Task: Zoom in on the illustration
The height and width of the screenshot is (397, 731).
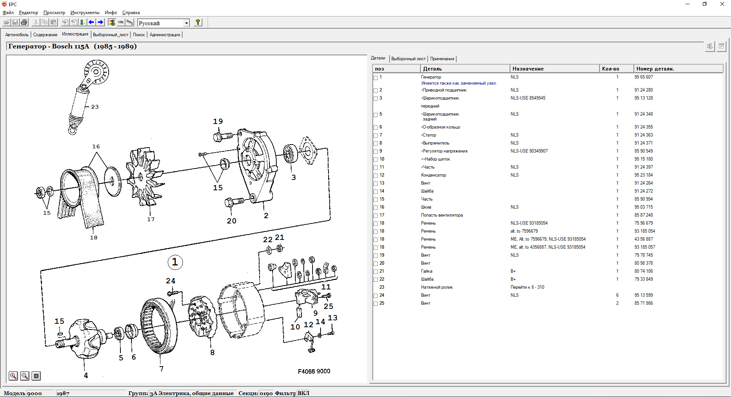Action: tap(13, 376)
